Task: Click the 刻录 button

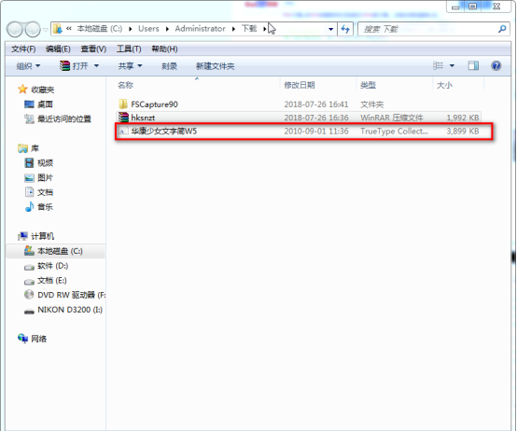Action: coord(169,66)
